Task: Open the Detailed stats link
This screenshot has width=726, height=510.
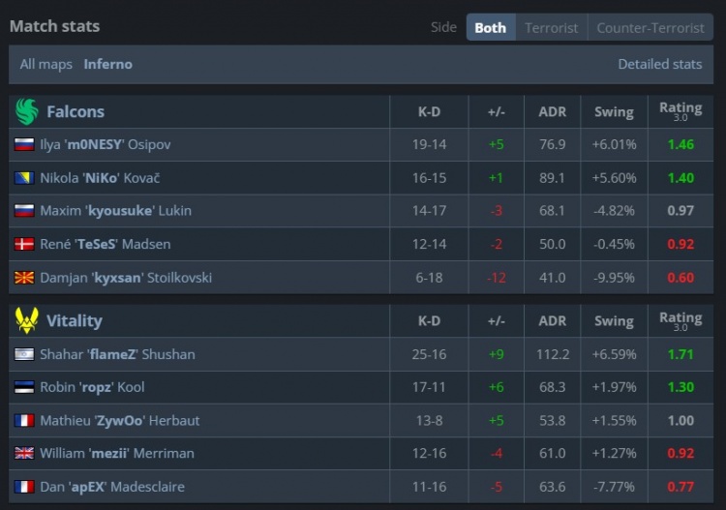Action: click(x=660, y=65)
